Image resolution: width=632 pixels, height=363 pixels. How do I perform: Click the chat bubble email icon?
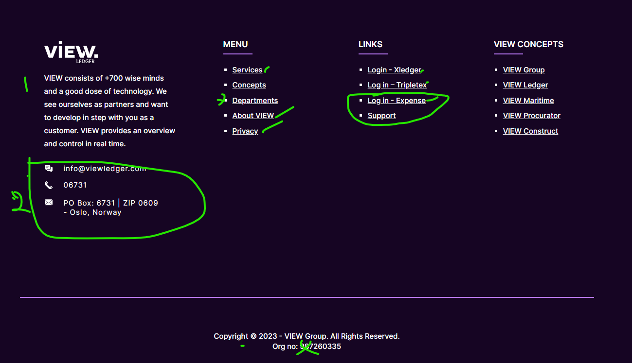(49, 169)
